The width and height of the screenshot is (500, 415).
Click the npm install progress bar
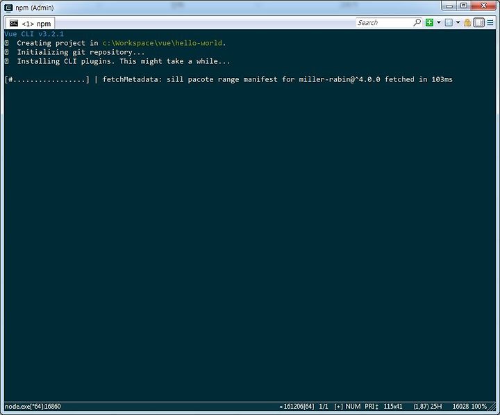click(x=47, y=79)
